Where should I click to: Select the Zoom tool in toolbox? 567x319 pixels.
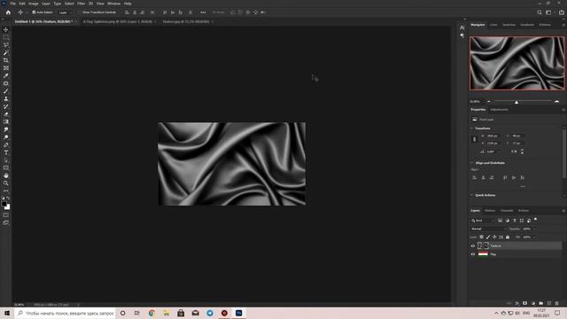coord(6,183)
